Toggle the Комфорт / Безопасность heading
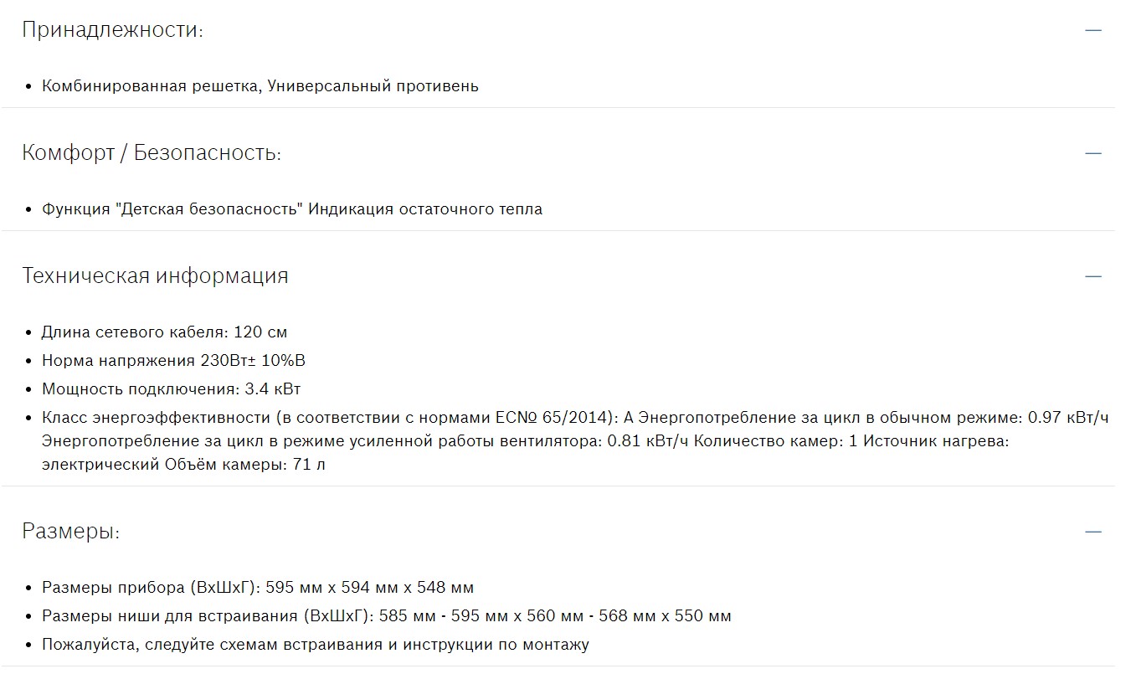Screen dimensions: 1131x674 pos(151,153)
